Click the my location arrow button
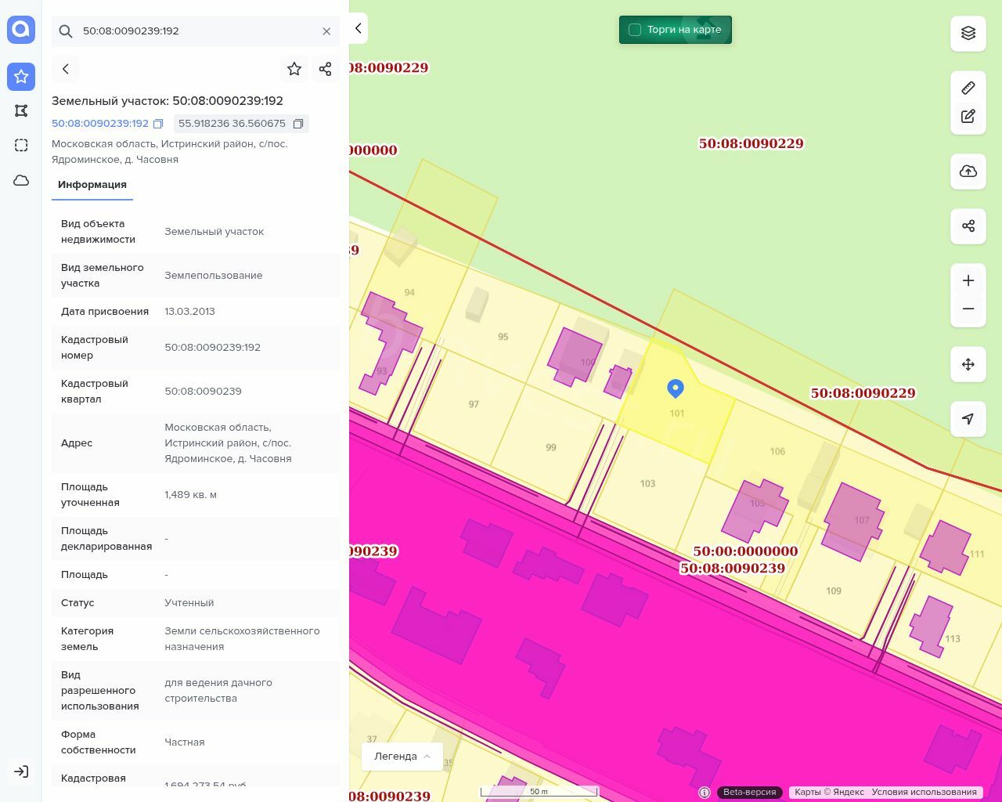 pyautogui.click(x=968, y=419)
